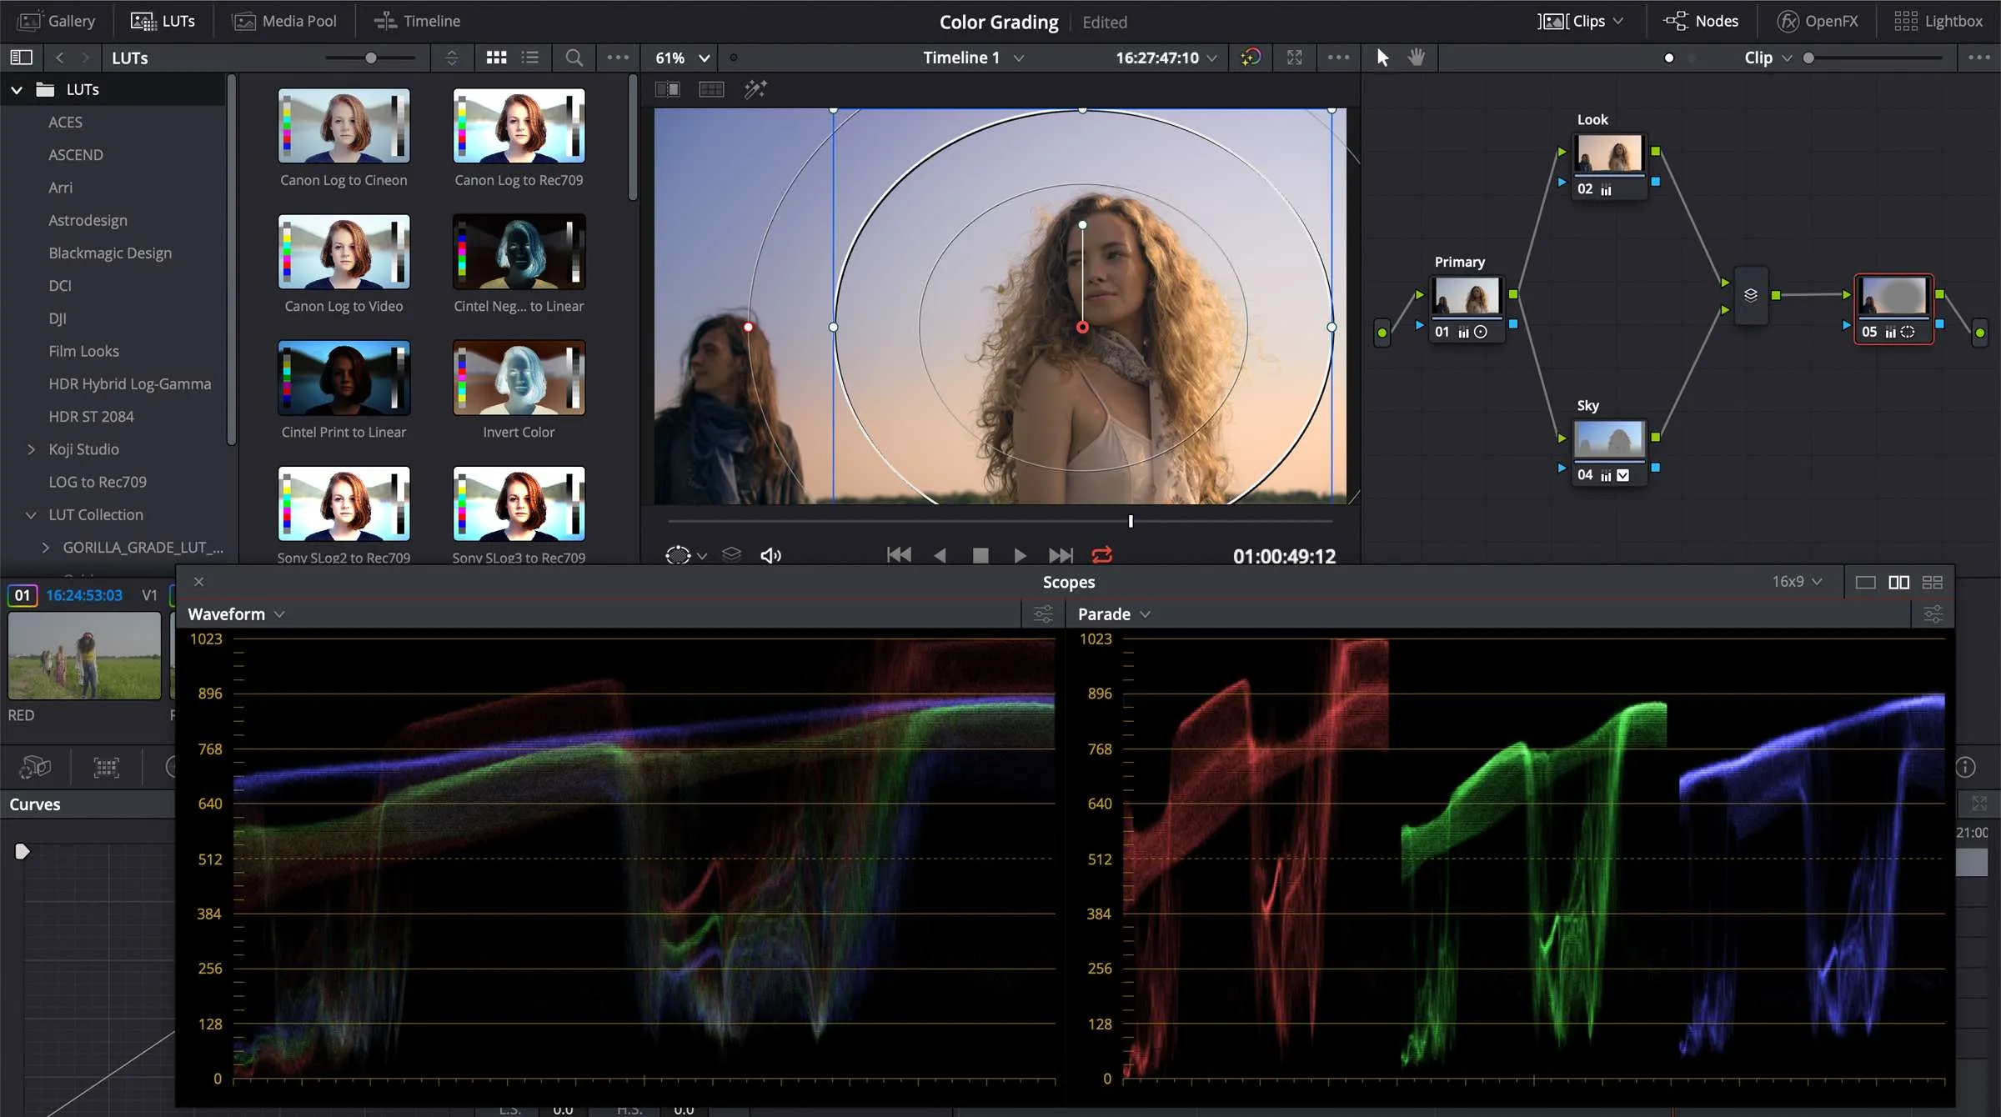
Task: Click the magic wand enhance viewer icon
Action: [755, 89]
